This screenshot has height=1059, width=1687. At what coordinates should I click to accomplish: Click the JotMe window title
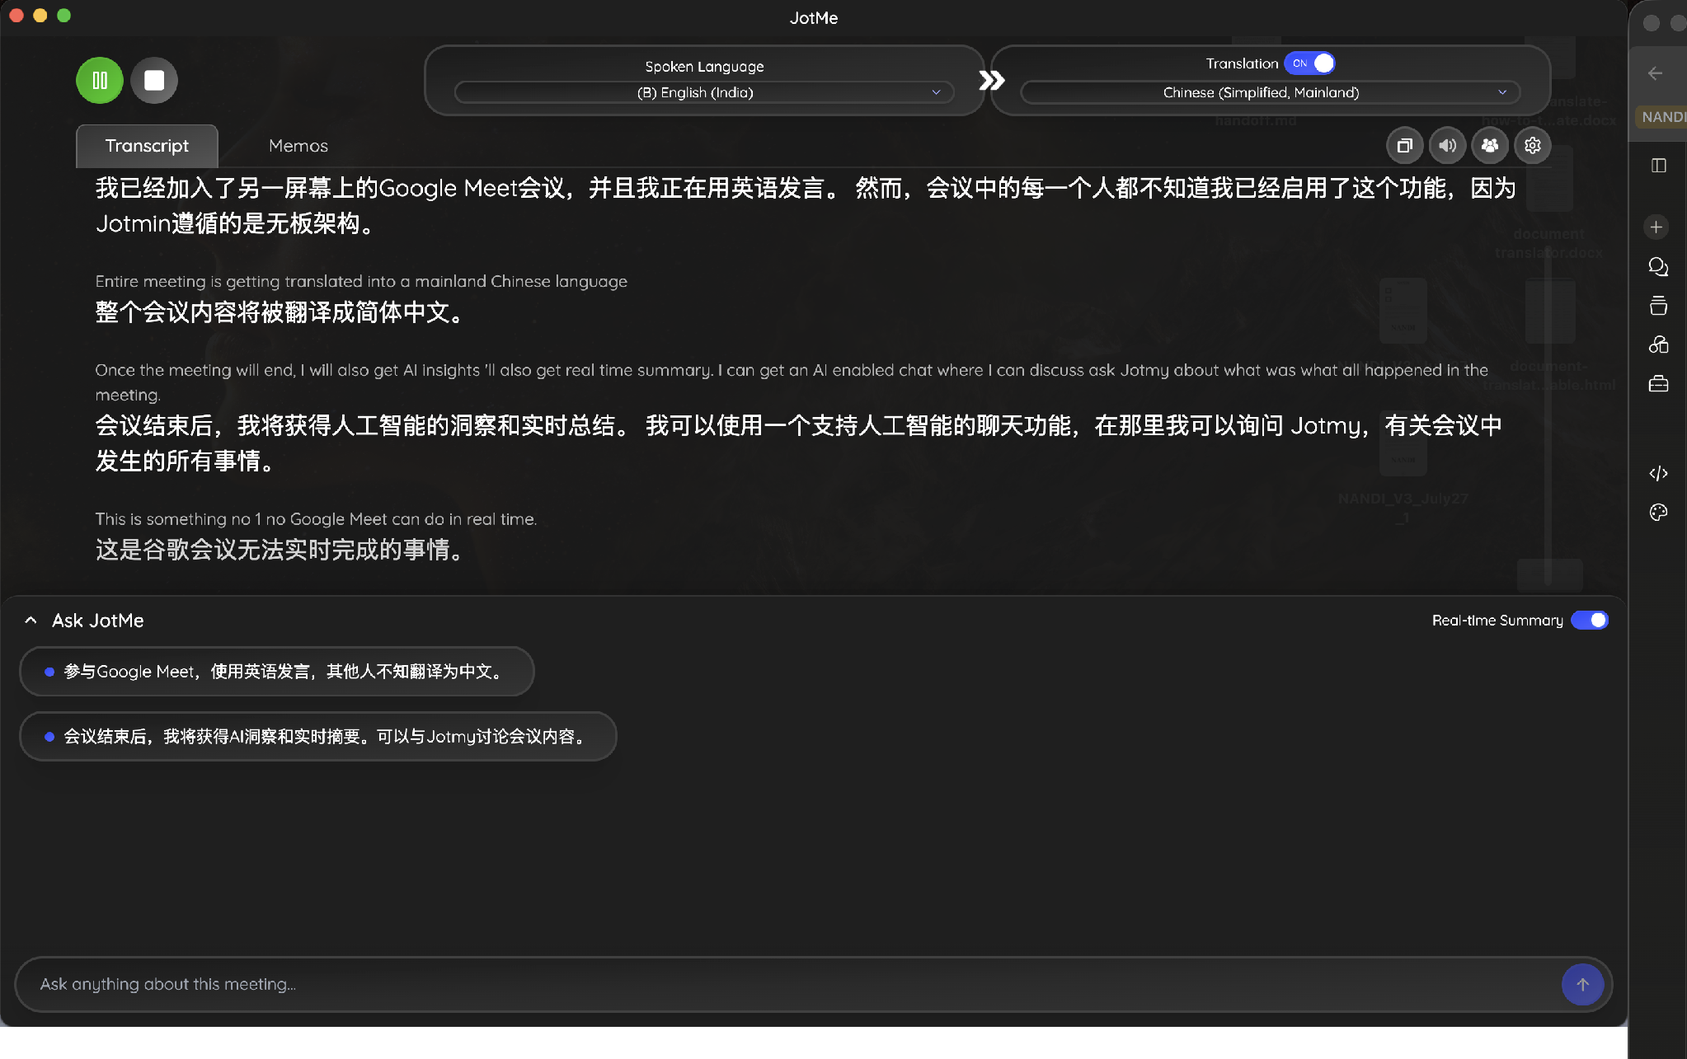(x=814, y=18)
